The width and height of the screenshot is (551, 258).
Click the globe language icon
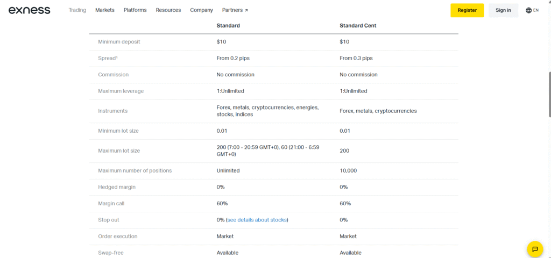click(x=528, y=10)
